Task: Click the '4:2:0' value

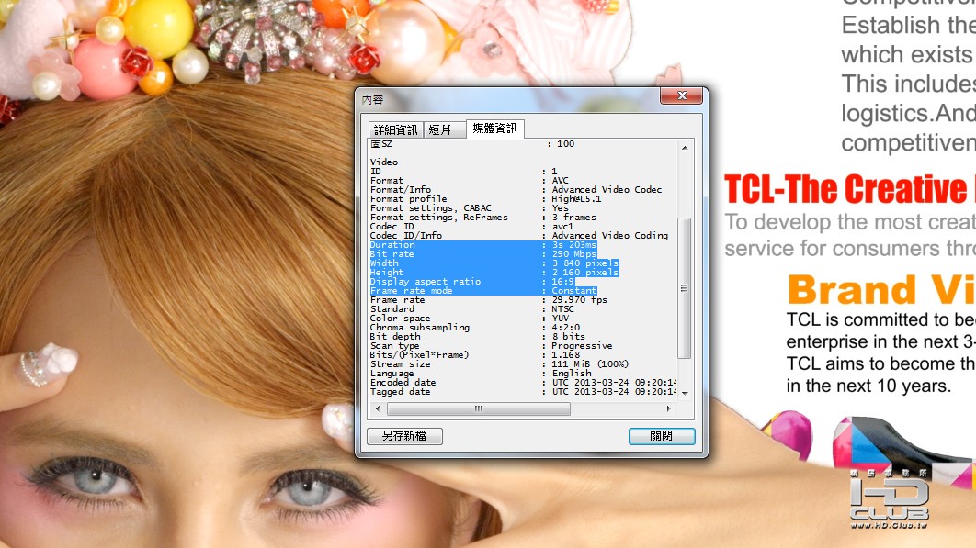Action: [566, 327]
